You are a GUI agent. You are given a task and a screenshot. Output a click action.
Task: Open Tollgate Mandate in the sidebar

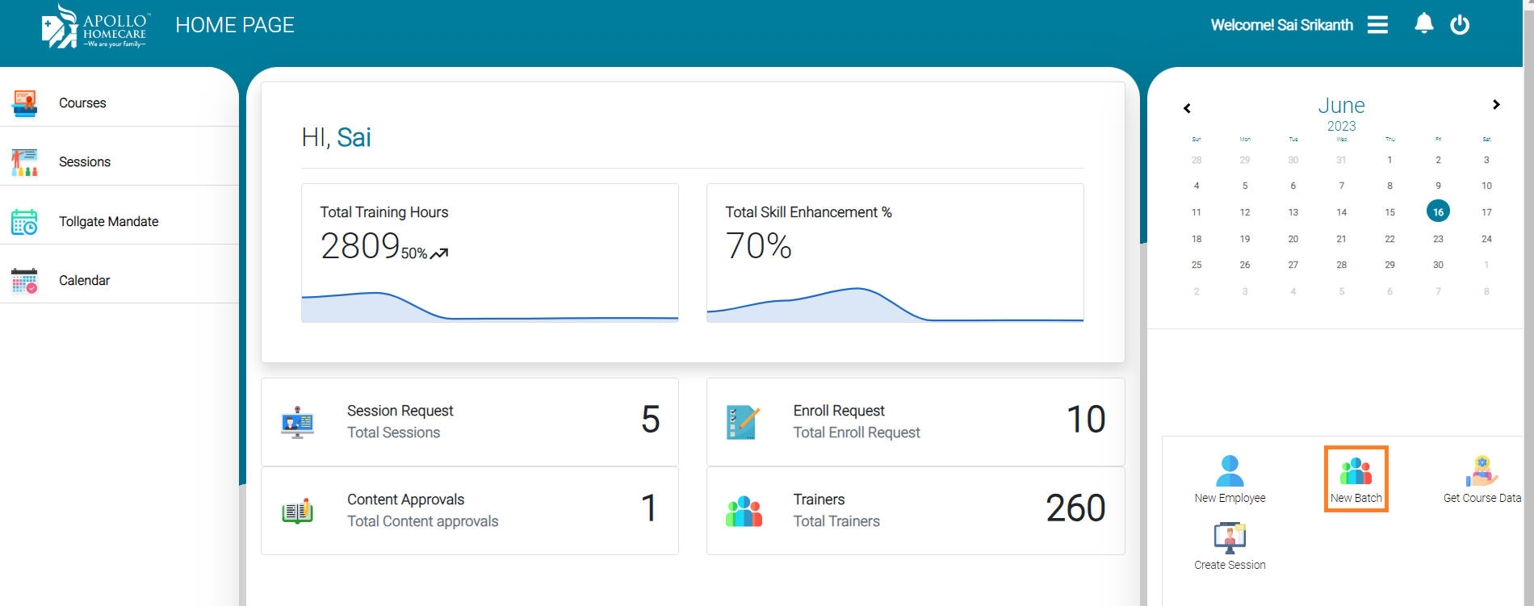108,222
